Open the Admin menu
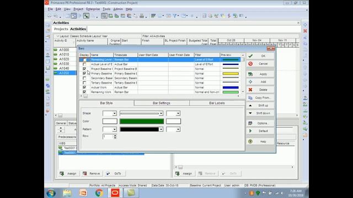 pos(118,9)
